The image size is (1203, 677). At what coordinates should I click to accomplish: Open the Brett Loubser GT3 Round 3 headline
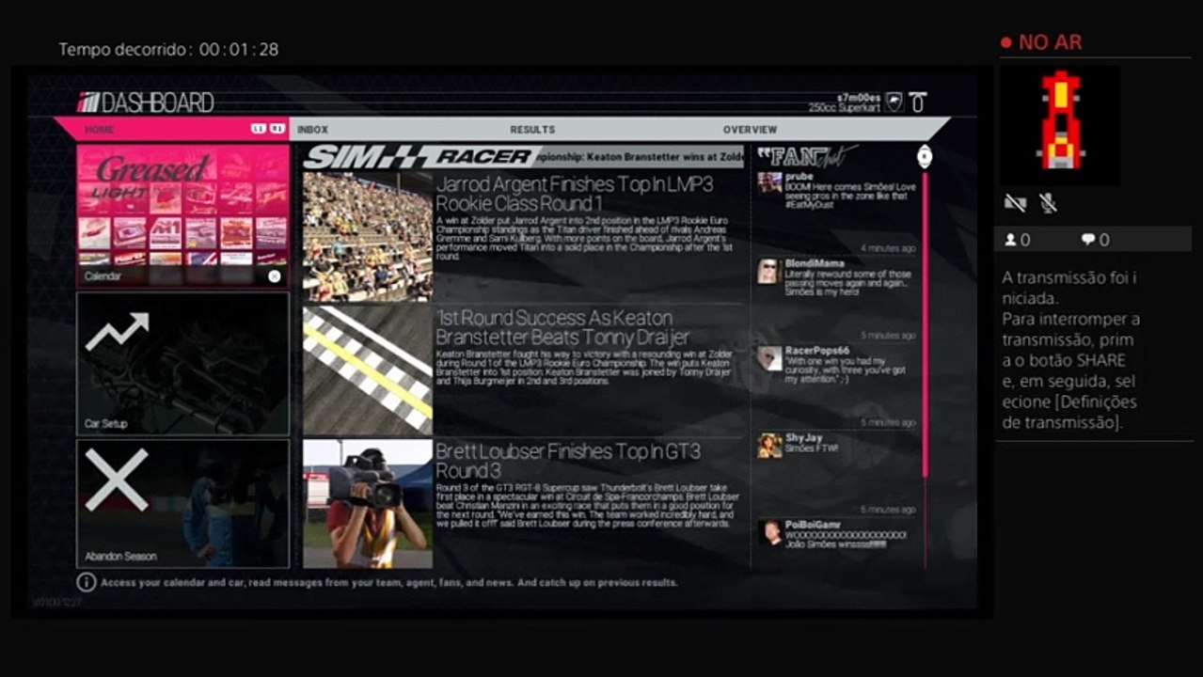point(568,461)
